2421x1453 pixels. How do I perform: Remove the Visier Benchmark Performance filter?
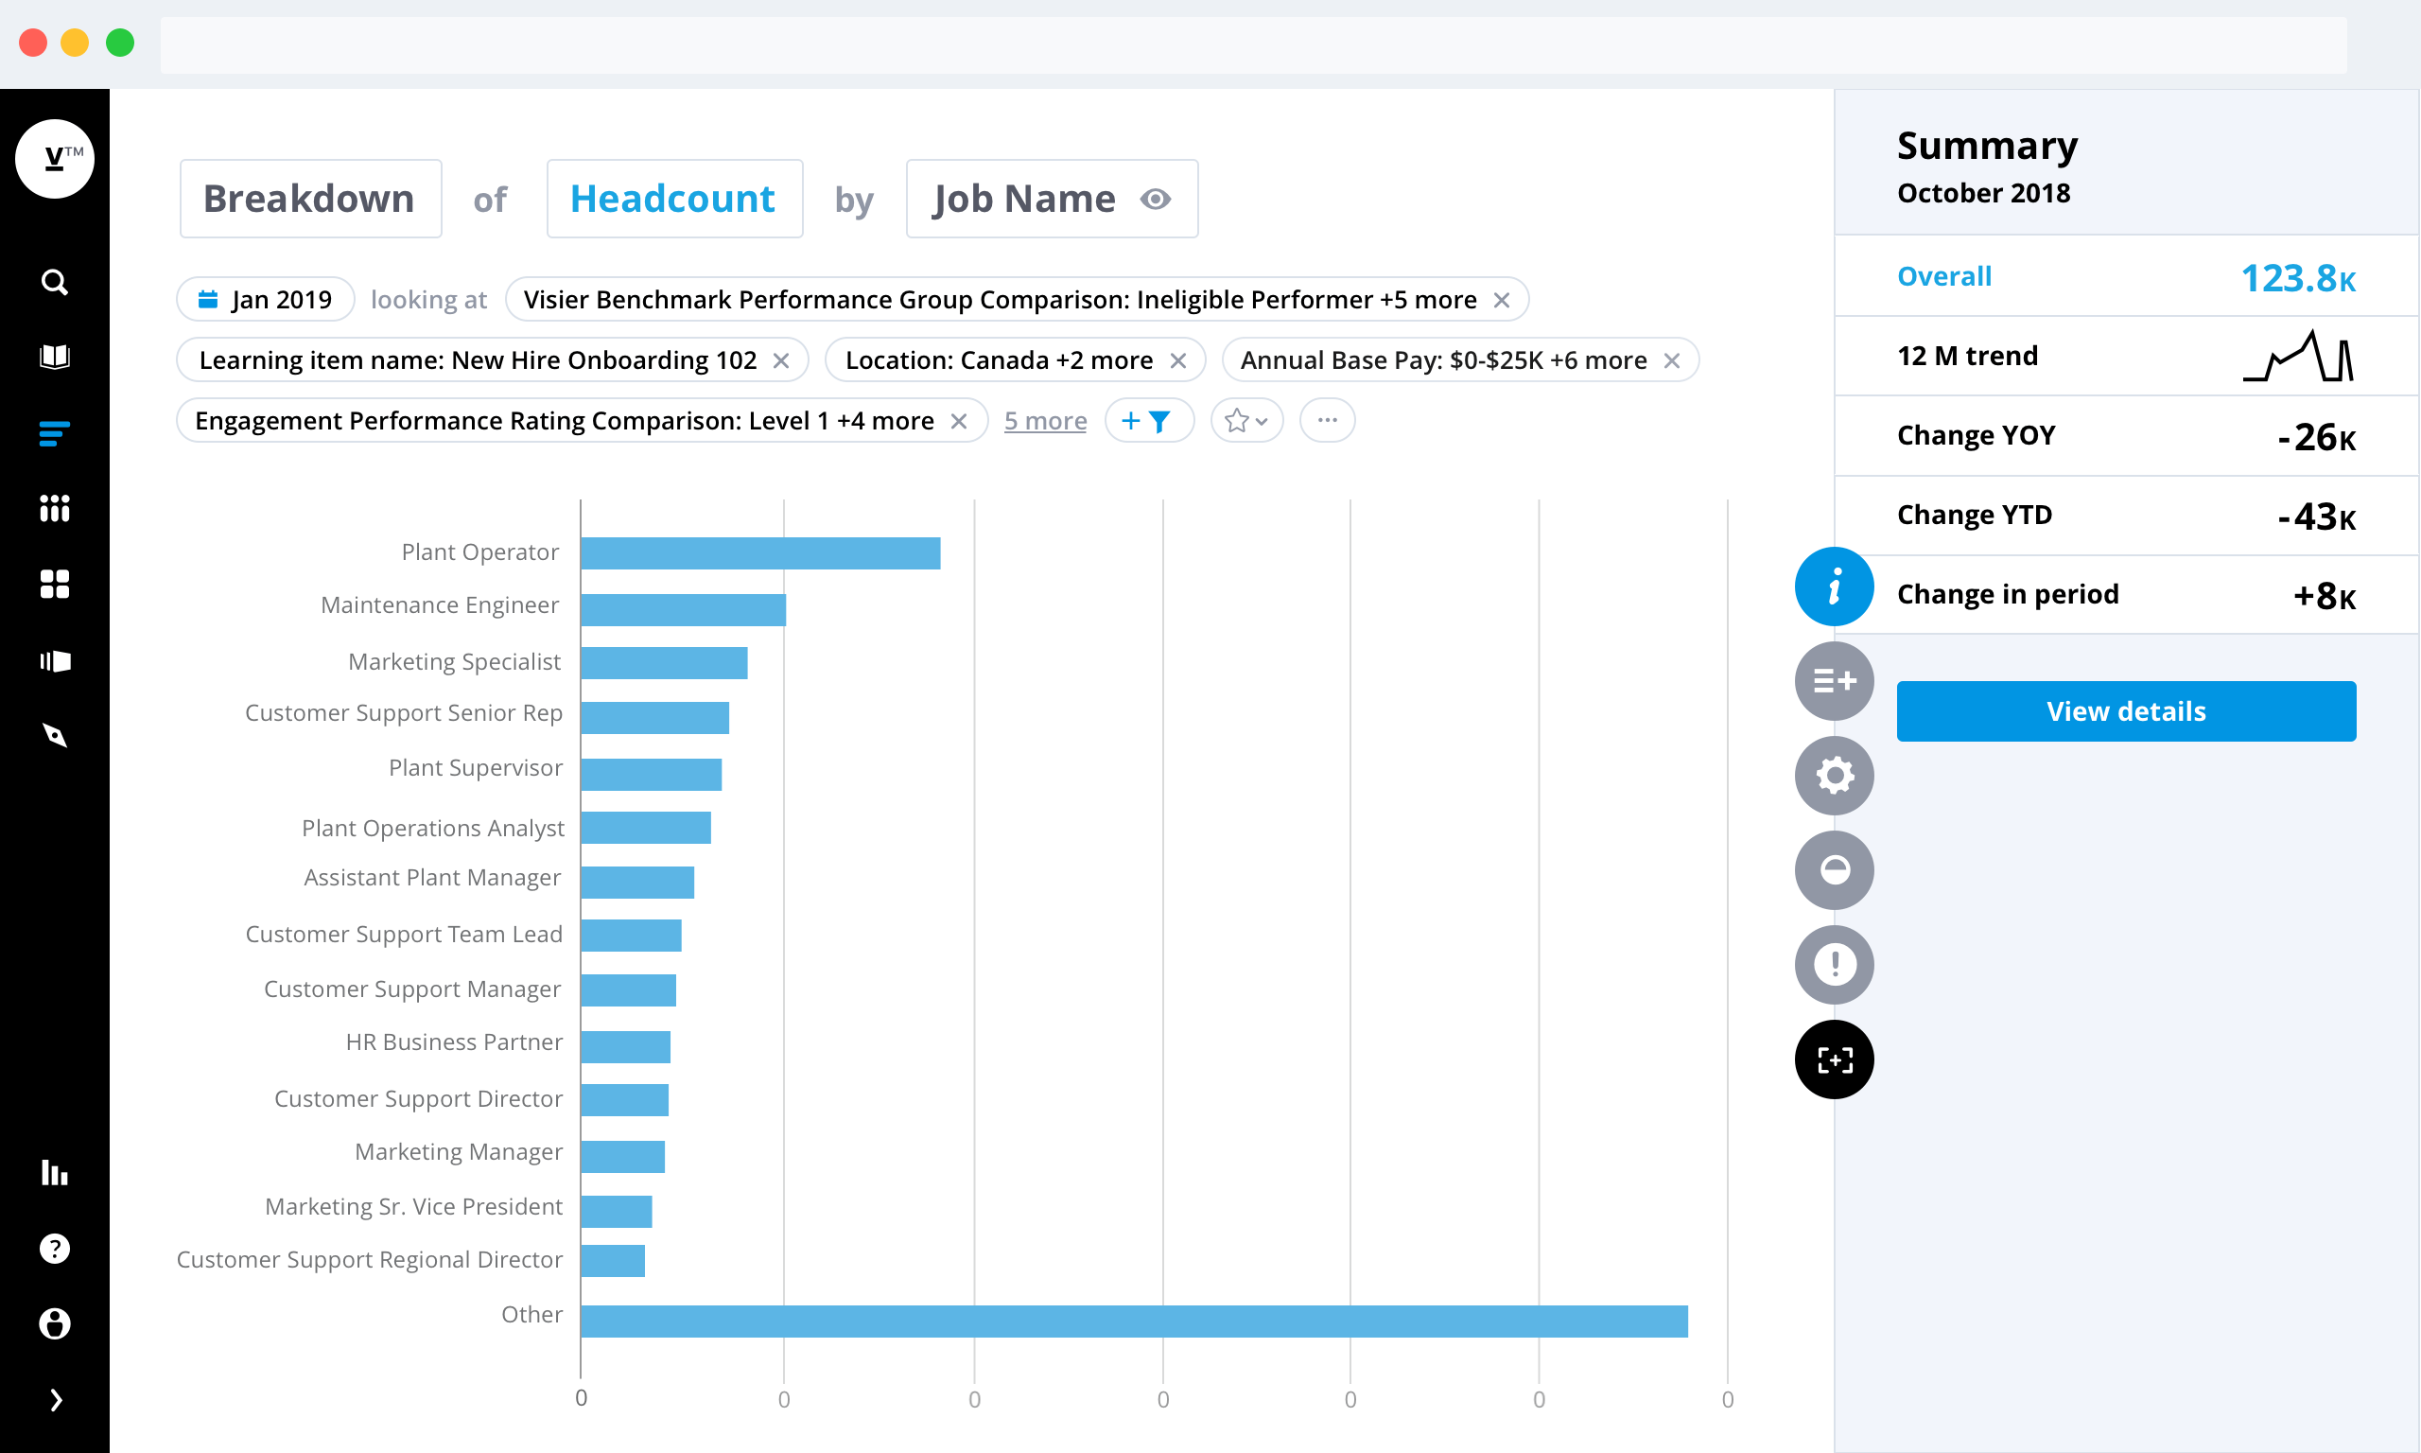(1501, 301)
